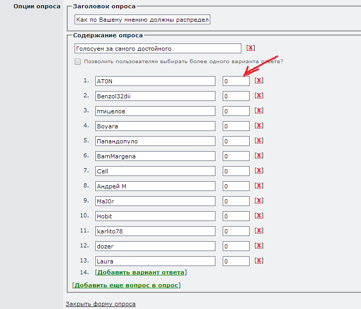Delete the Laura answer option

(x=259, y=261)
